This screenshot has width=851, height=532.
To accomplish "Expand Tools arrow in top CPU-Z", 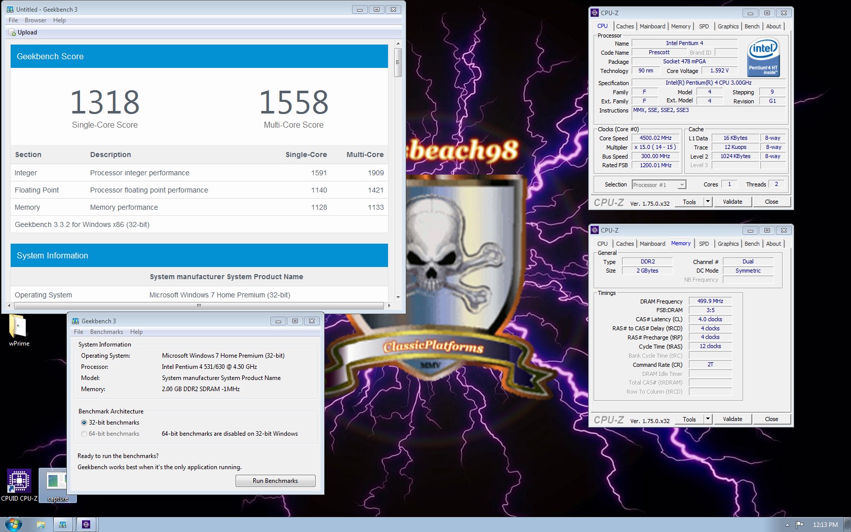I will (x=708, y=202).
